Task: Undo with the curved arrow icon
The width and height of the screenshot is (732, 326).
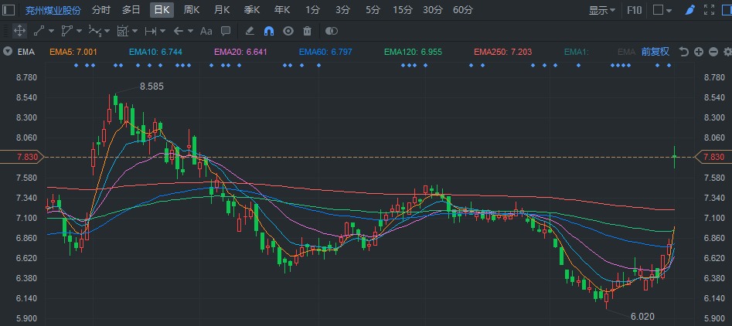Action: (x=684, y=52)
